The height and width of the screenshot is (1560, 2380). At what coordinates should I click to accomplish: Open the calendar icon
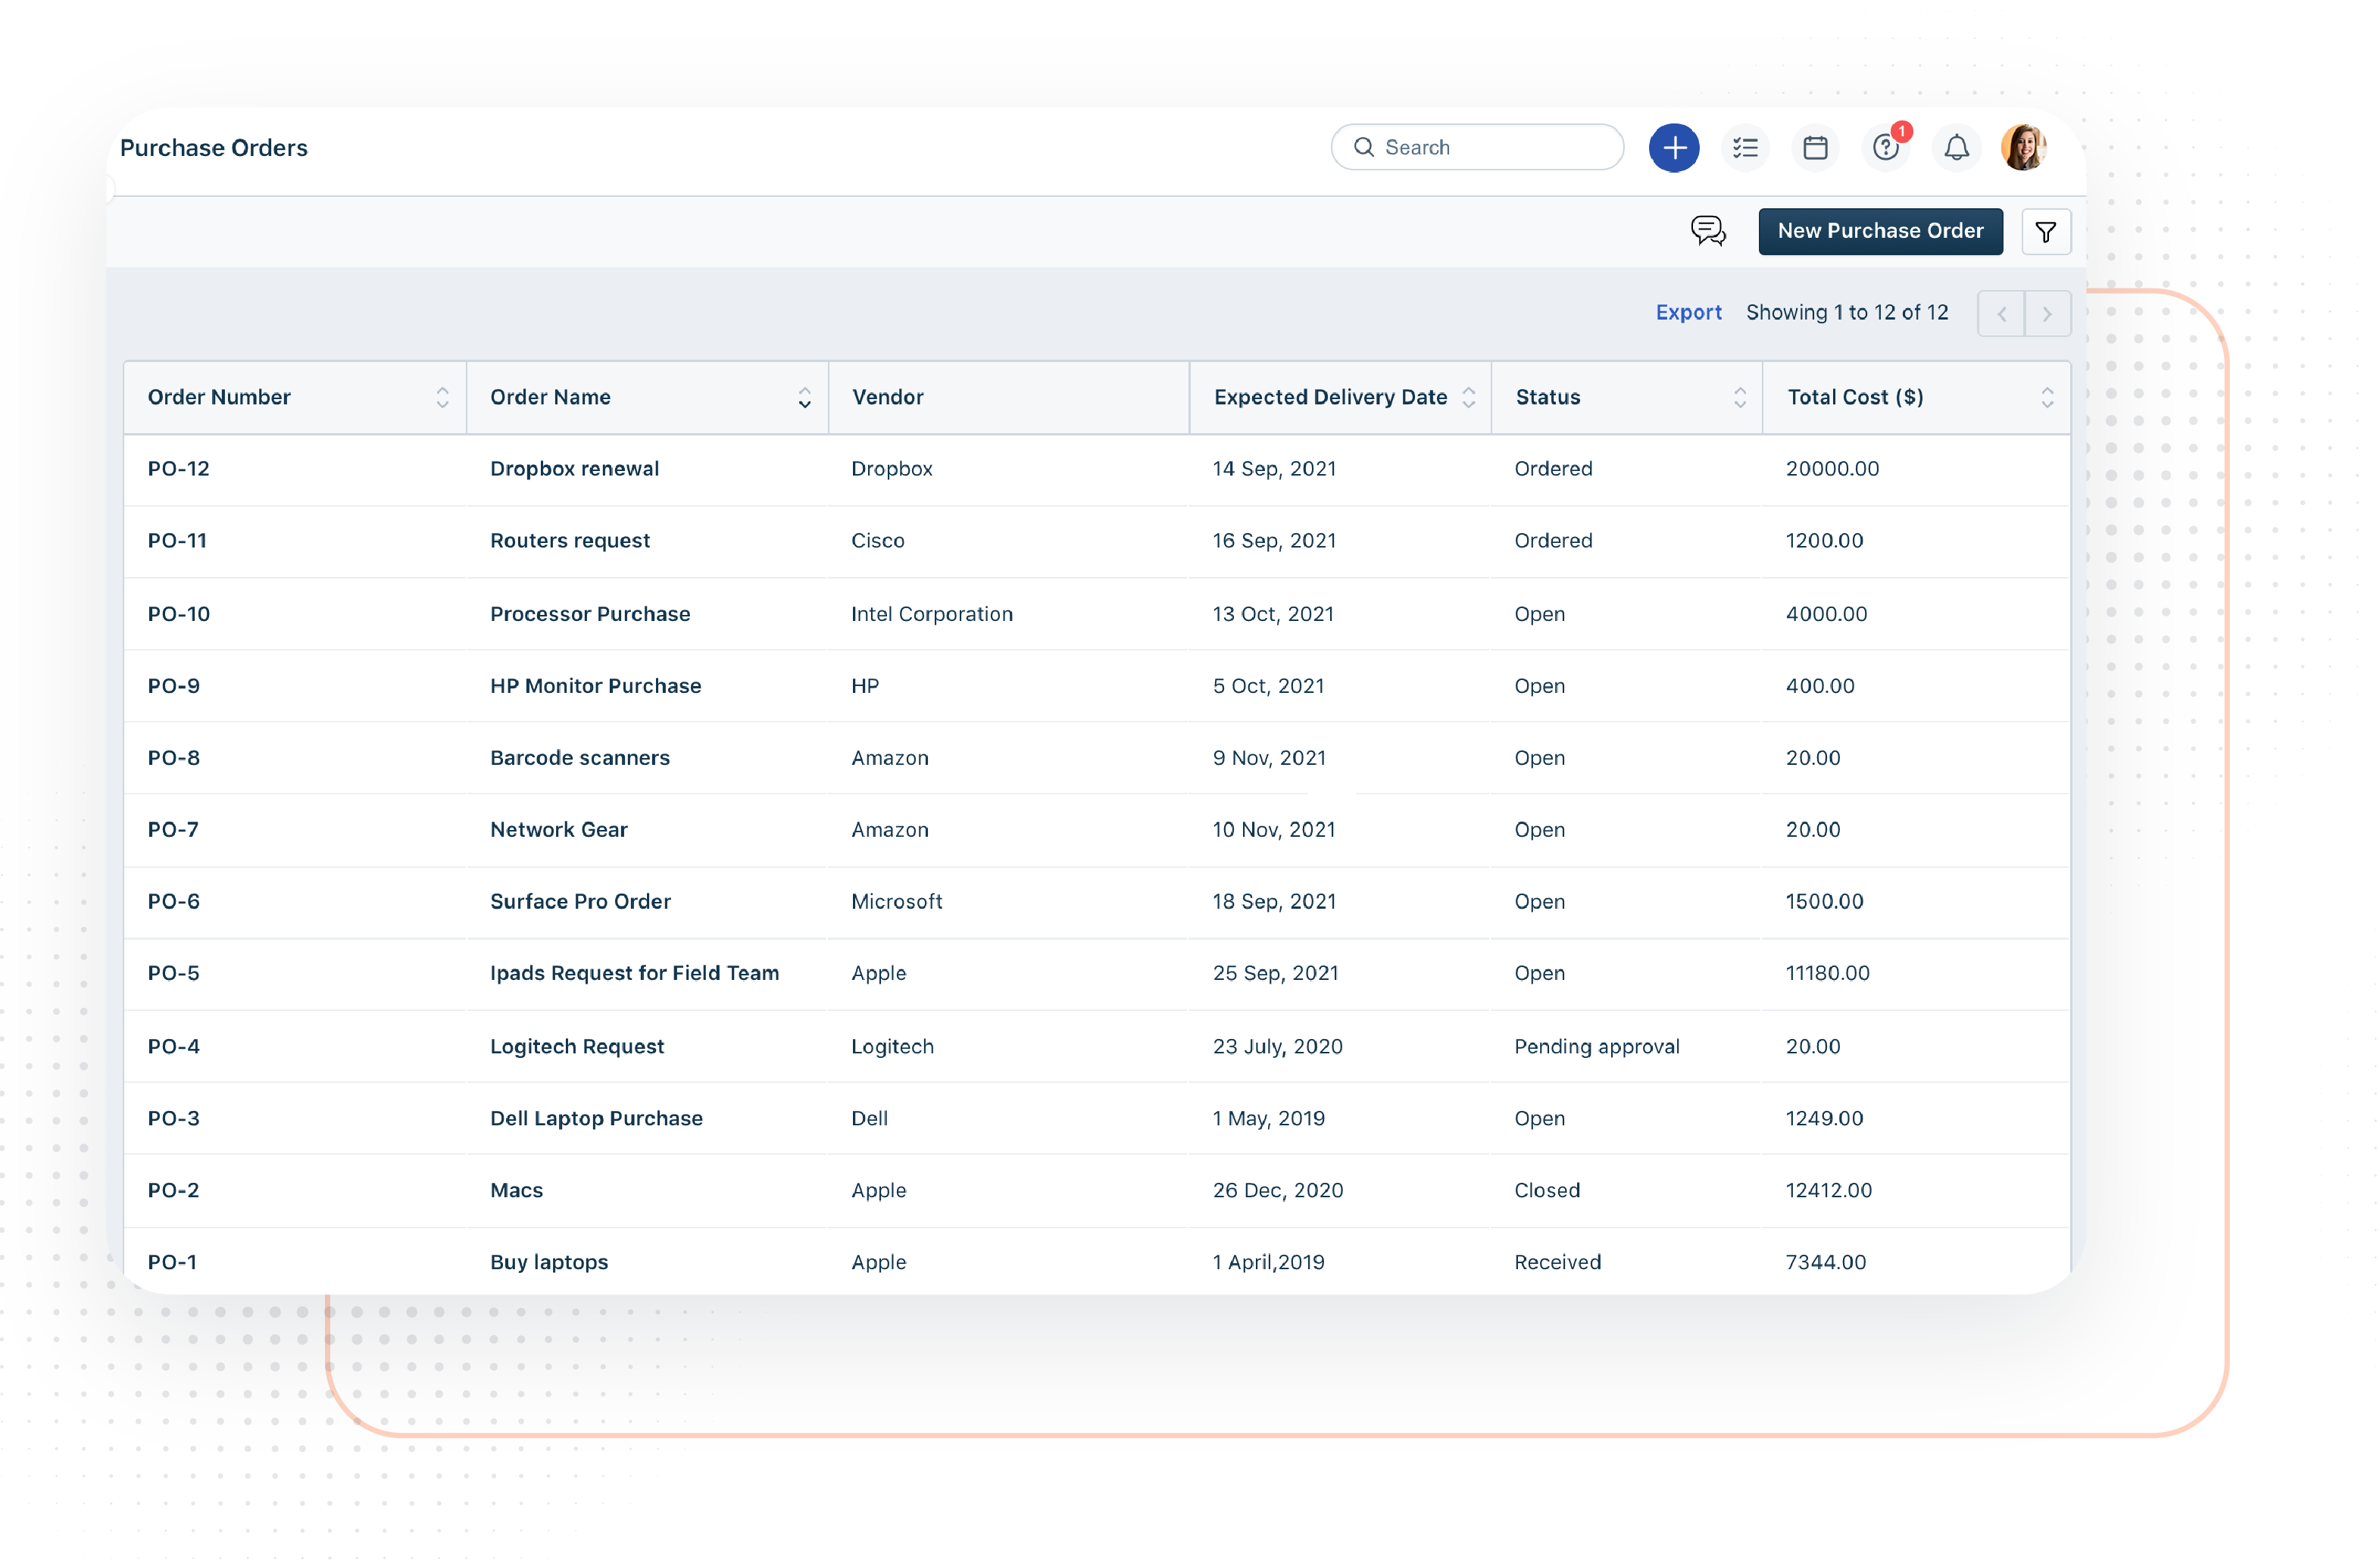[1816, 147]
